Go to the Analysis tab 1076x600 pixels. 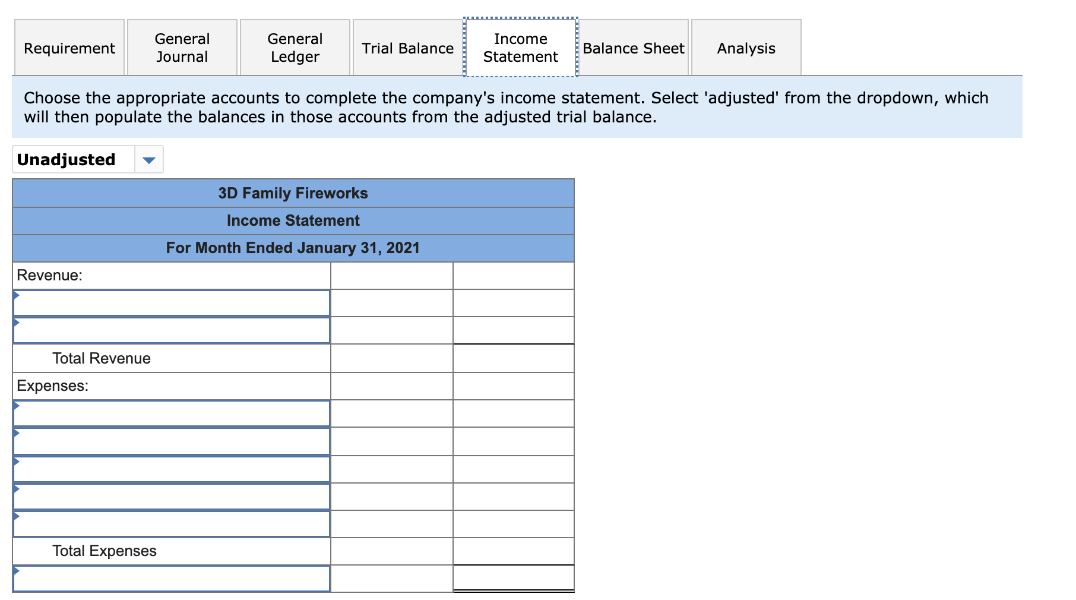tap(746, 48)
